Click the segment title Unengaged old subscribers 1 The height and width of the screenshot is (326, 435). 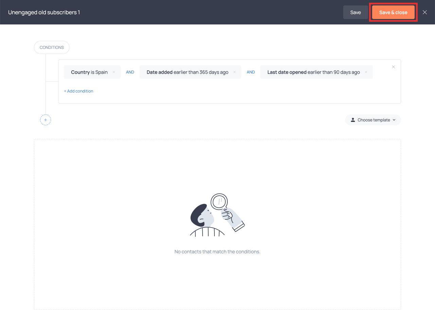click(44, 12)
